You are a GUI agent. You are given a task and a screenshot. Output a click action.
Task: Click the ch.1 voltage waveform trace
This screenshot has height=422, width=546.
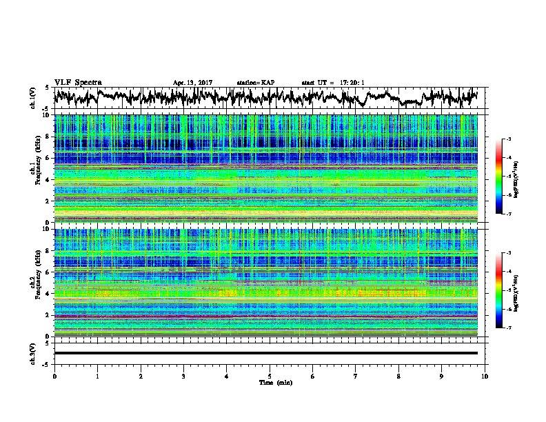click(265, 97)
